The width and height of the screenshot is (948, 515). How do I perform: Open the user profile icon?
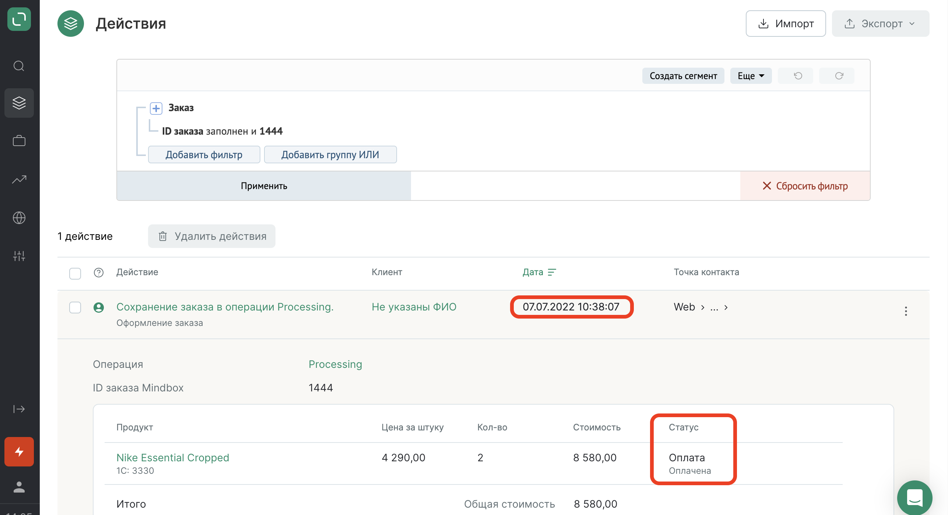point(19,487)
